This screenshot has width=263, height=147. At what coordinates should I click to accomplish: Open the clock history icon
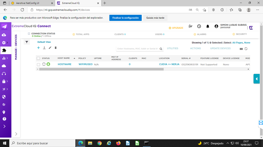coord(199,26)
